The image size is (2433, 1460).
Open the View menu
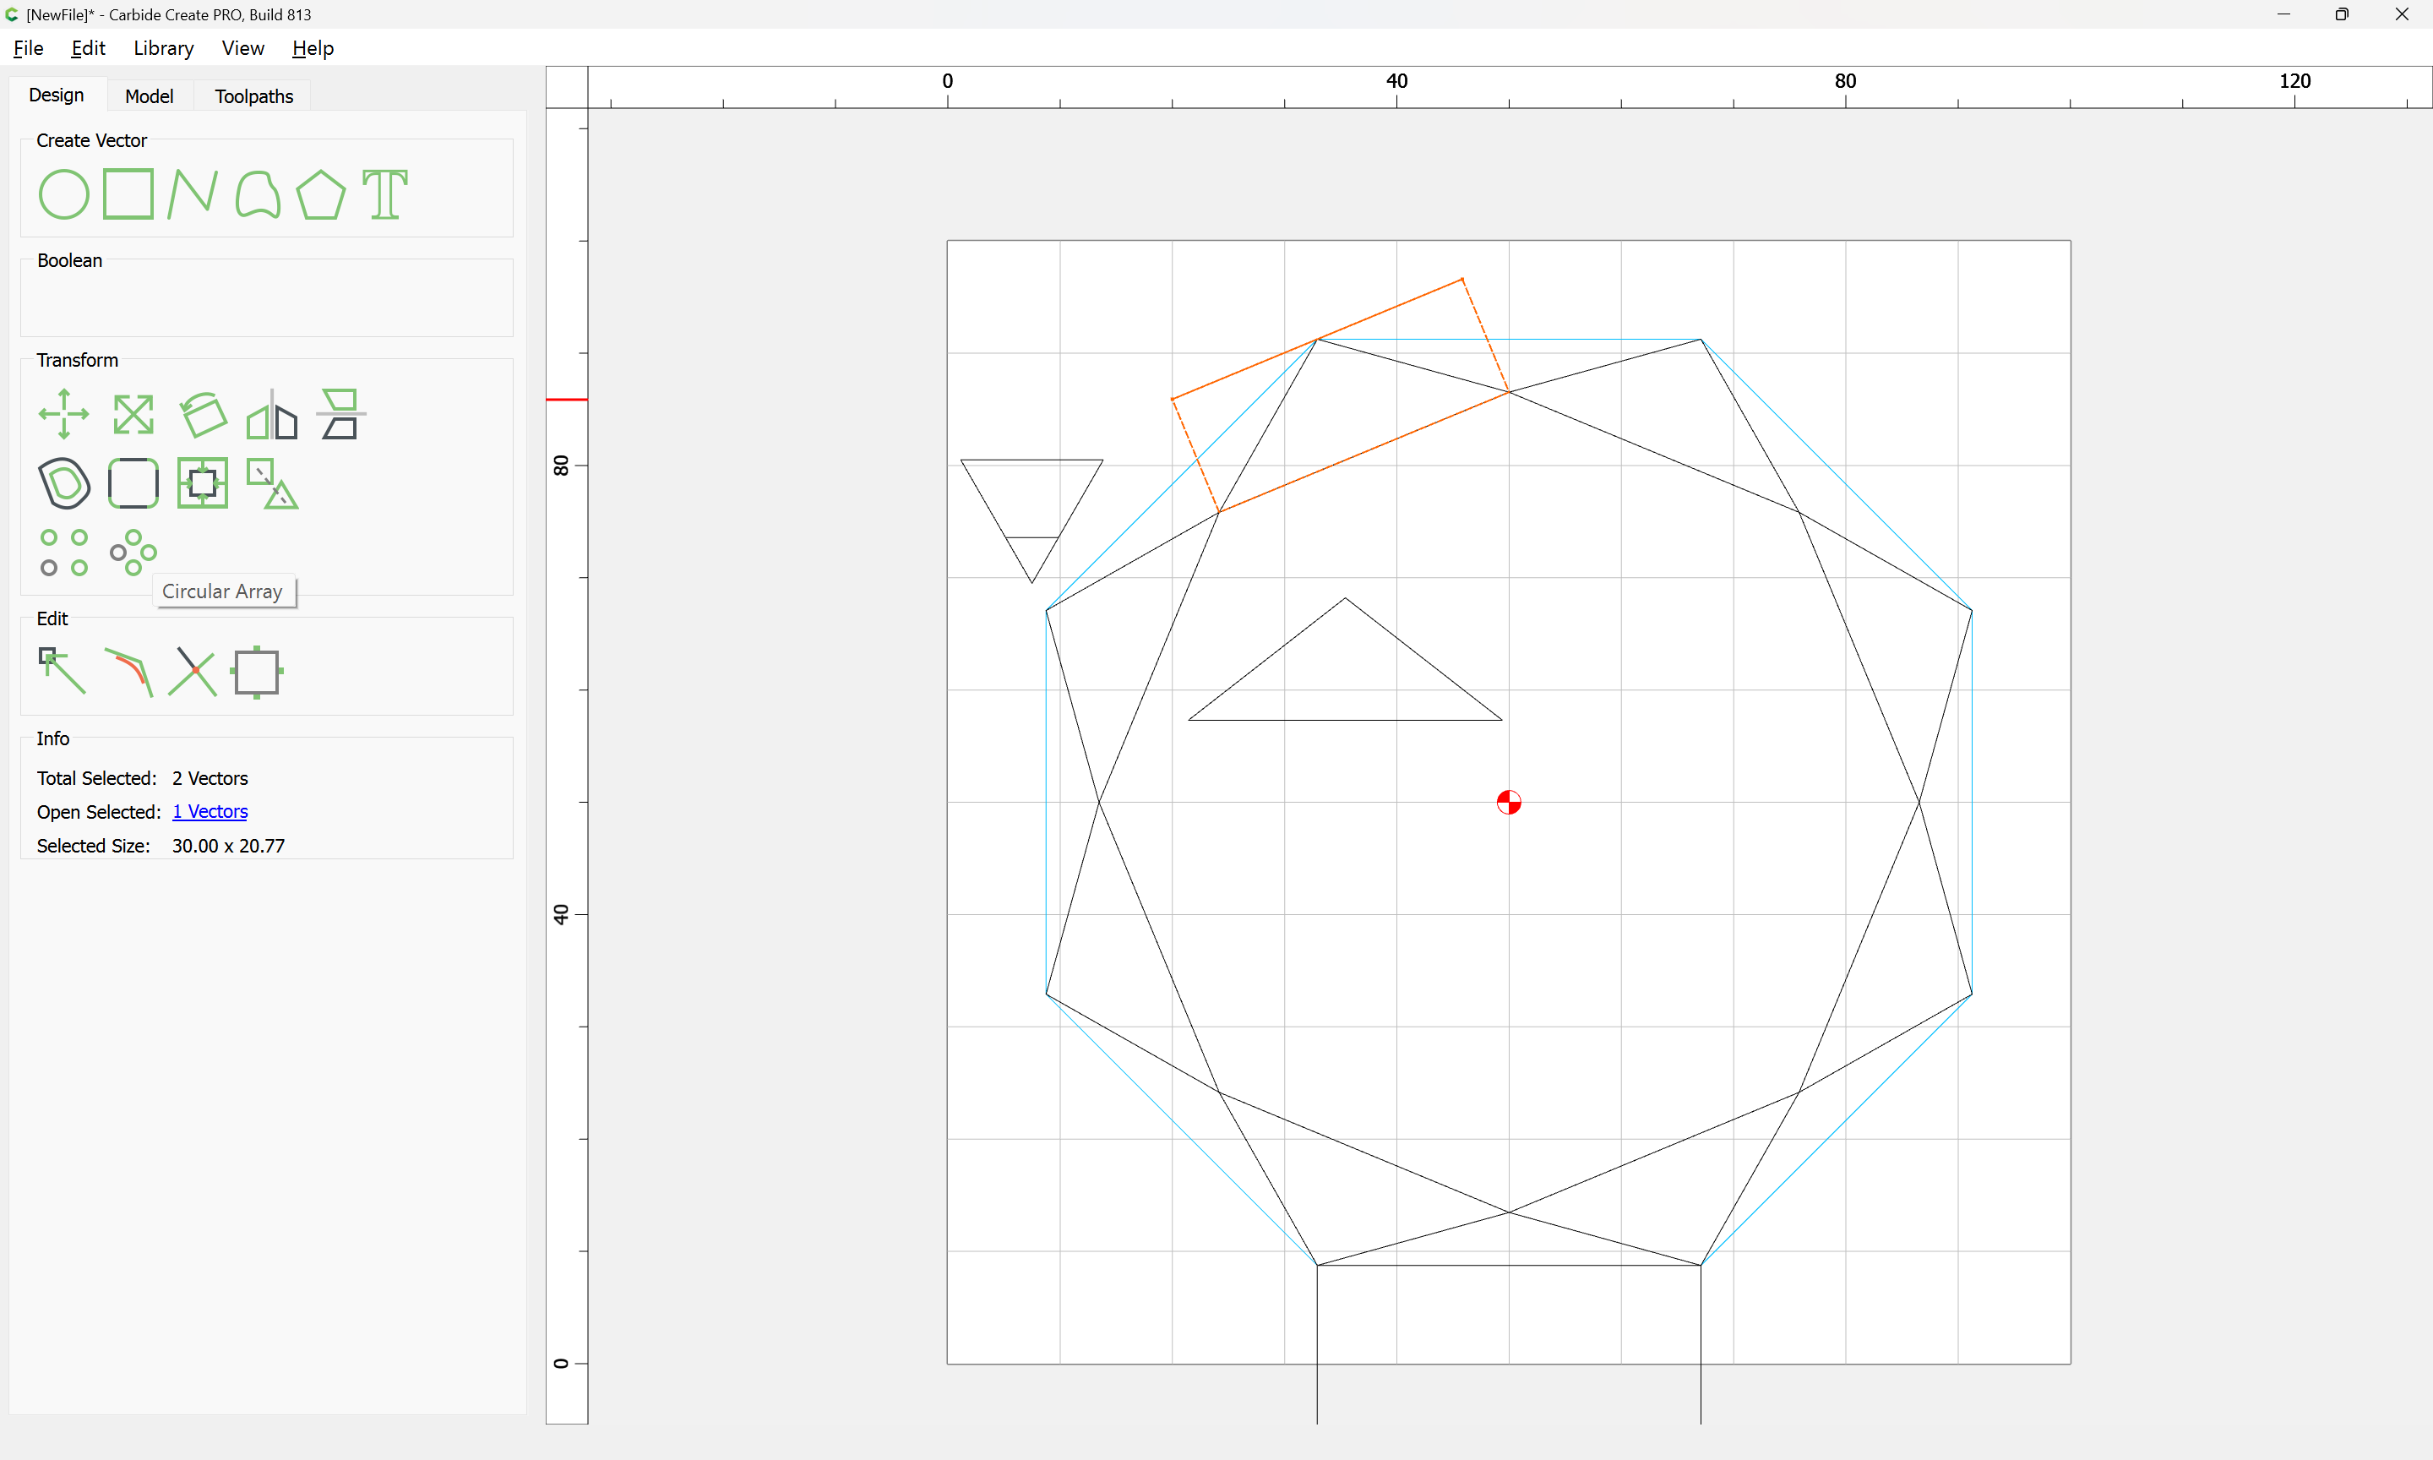point(242,48)
